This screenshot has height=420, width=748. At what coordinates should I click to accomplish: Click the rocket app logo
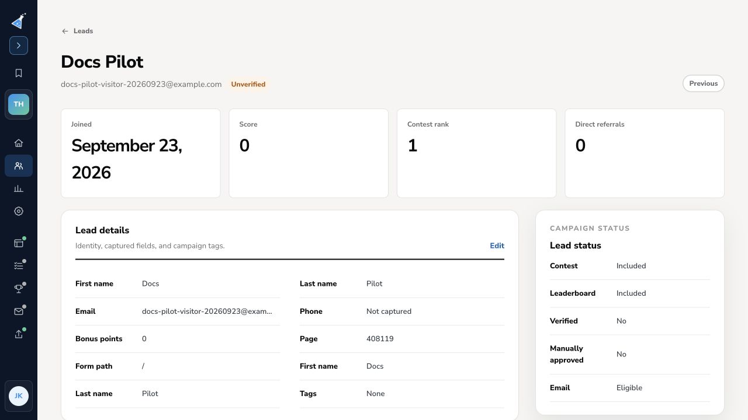(x=19, y=21)
